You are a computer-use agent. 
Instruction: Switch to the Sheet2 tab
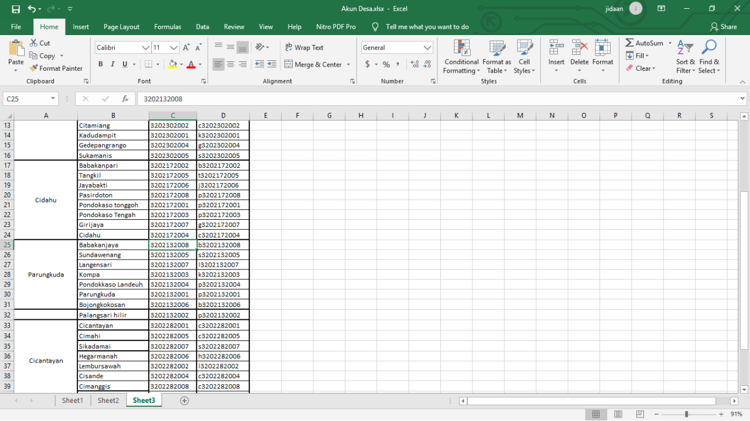[x=108, y=401]
